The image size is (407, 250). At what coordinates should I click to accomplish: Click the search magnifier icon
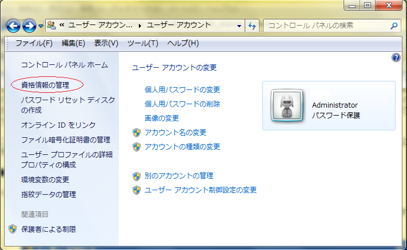(x=394, y=26)
